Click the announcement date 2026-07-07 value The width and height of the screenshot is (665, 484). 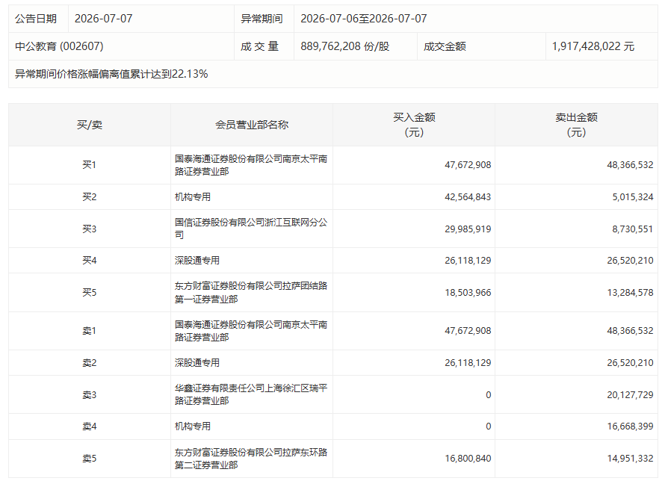[103, 19]
